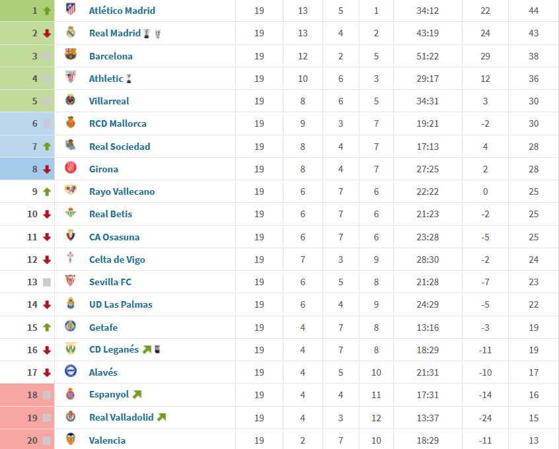Image resolution: width=559 pixels, height=449 pixels.
Task: Click the Alavés blue crest icon
Action: tap(71, 370)
